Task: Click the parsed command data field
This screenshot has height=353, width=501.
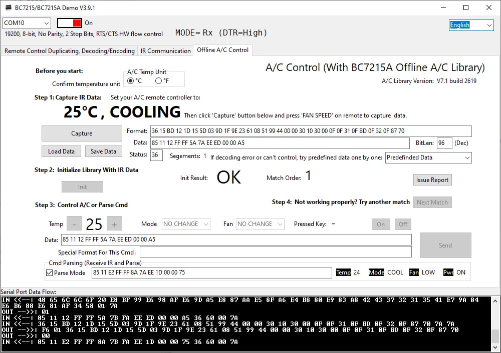Action: click(x=212, y=272)
